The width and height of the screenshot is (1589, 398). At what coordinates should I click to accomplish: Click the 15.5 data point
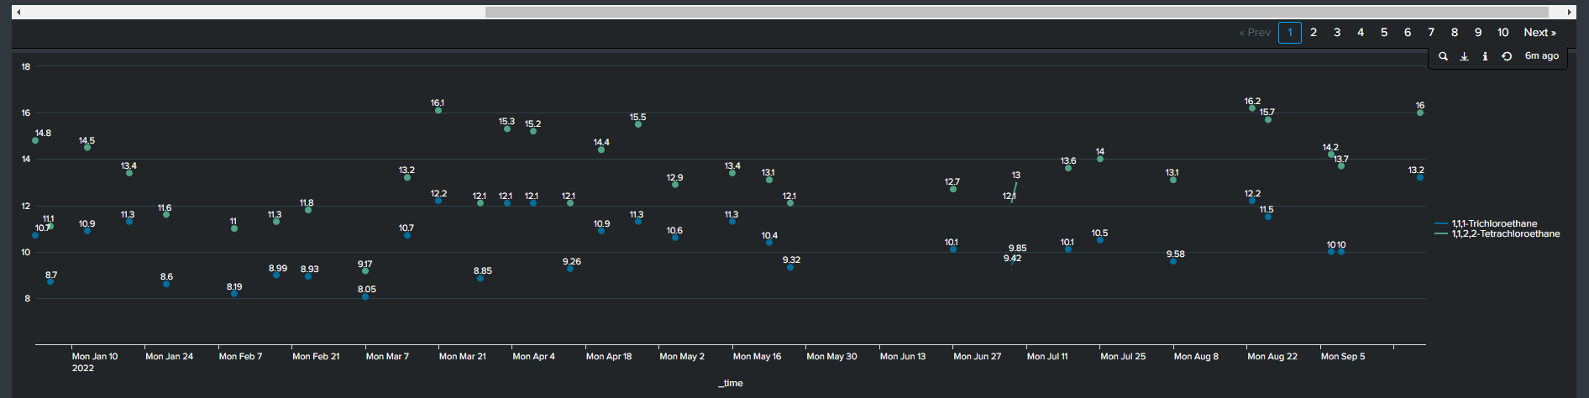638,124
